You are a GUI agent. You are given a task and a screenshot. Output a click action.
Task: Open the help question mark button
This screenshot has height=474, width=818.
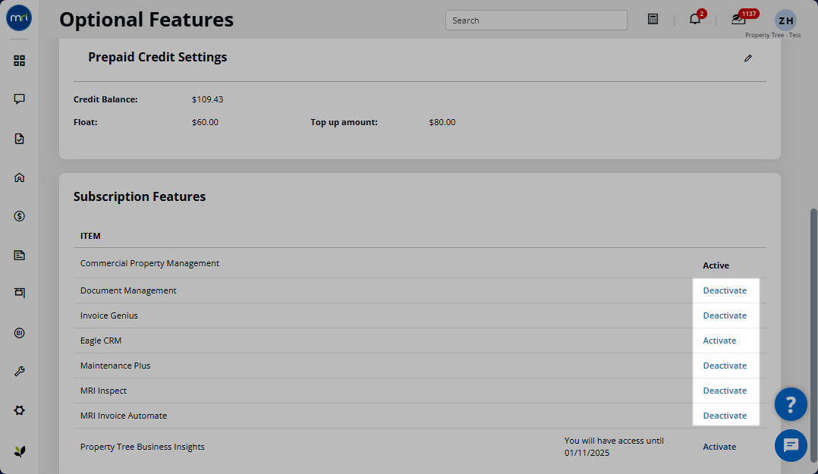791,404
